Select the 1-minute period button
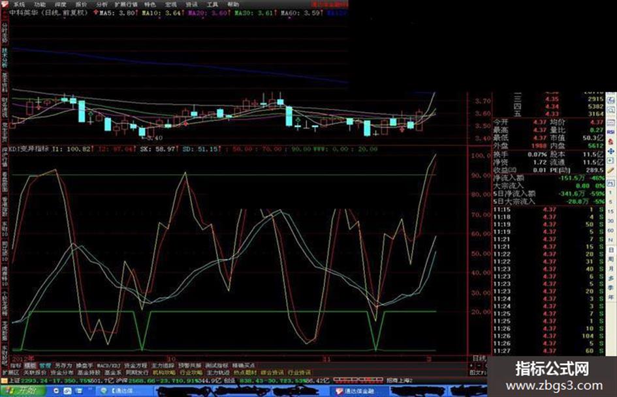 click(x=610, y=192)
